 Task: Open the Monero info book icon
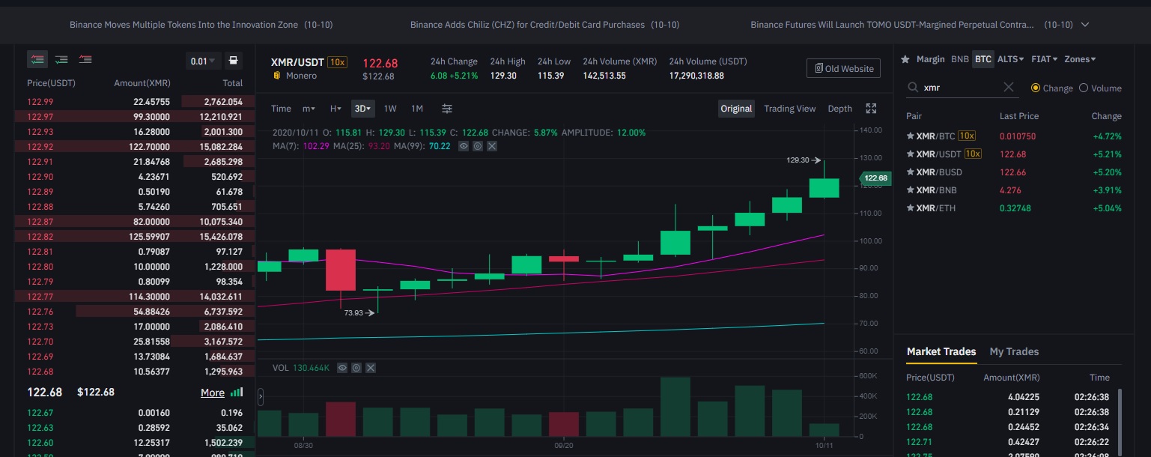276,76
